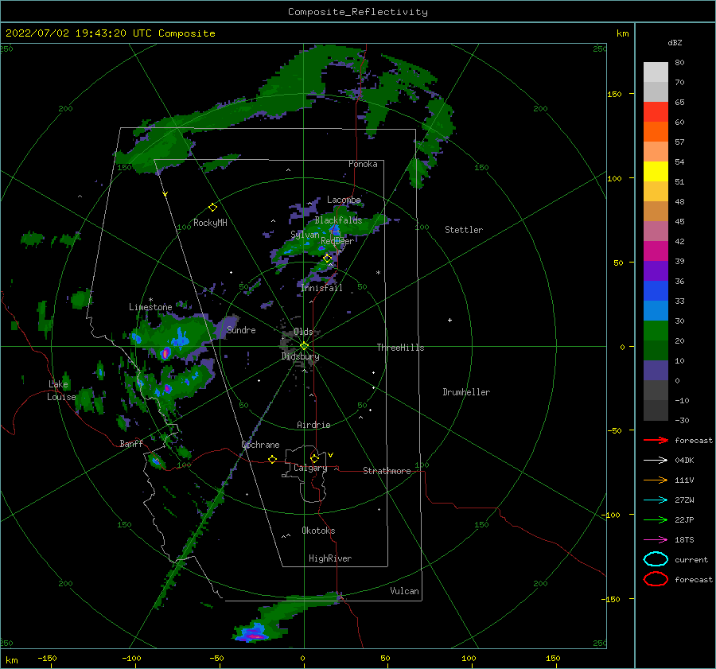Click the green 22JP arrow in legend
This screenshot has width=716, height=669.
point(656,519)
